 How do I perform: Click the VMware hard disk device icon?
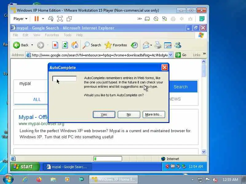(x=147, y=19)
